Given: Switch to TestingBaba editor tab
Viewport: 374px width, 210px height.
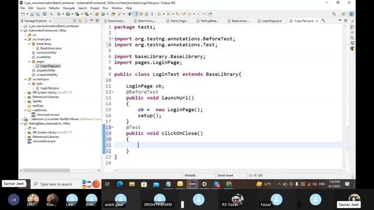Looking at the screenshot, I should (207, 21).
